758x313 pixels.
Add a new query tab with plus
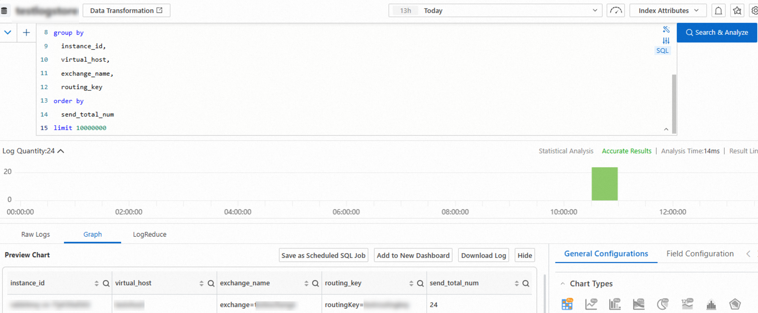coord(26,32)
